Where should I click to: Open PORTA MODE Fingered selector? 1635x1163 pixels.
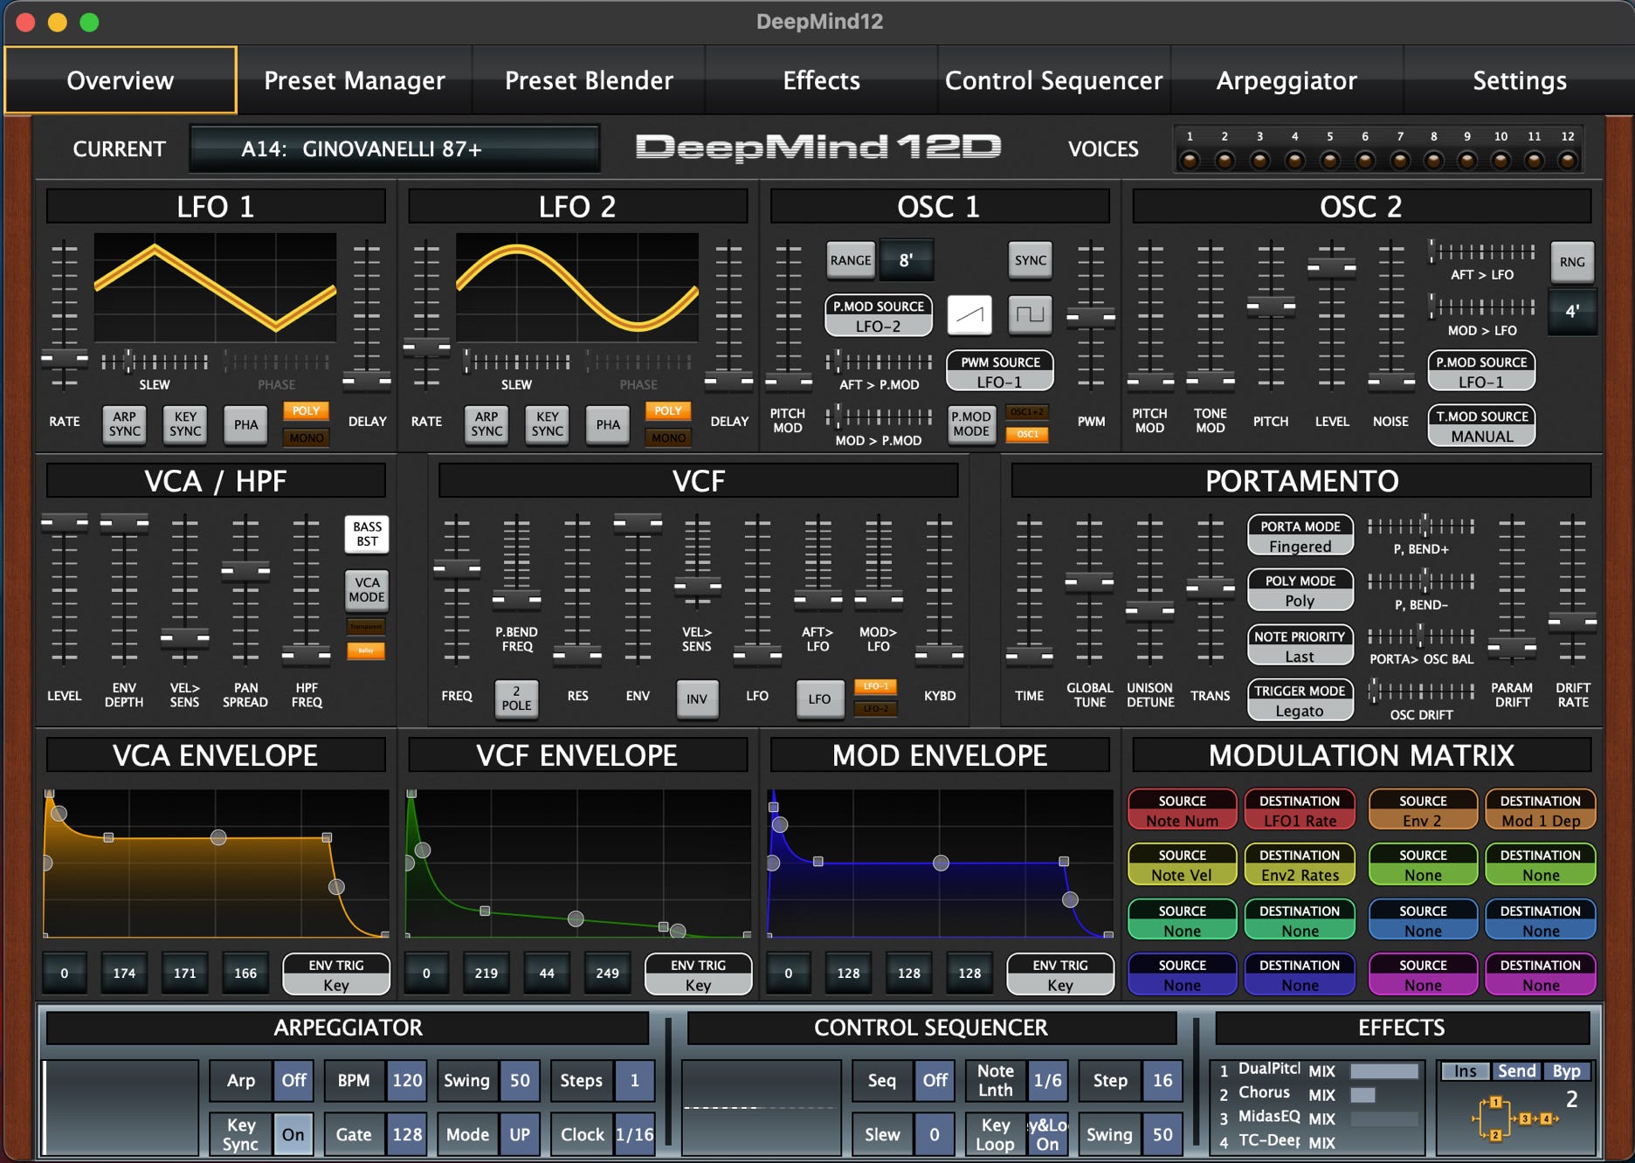pos(1300,536)
